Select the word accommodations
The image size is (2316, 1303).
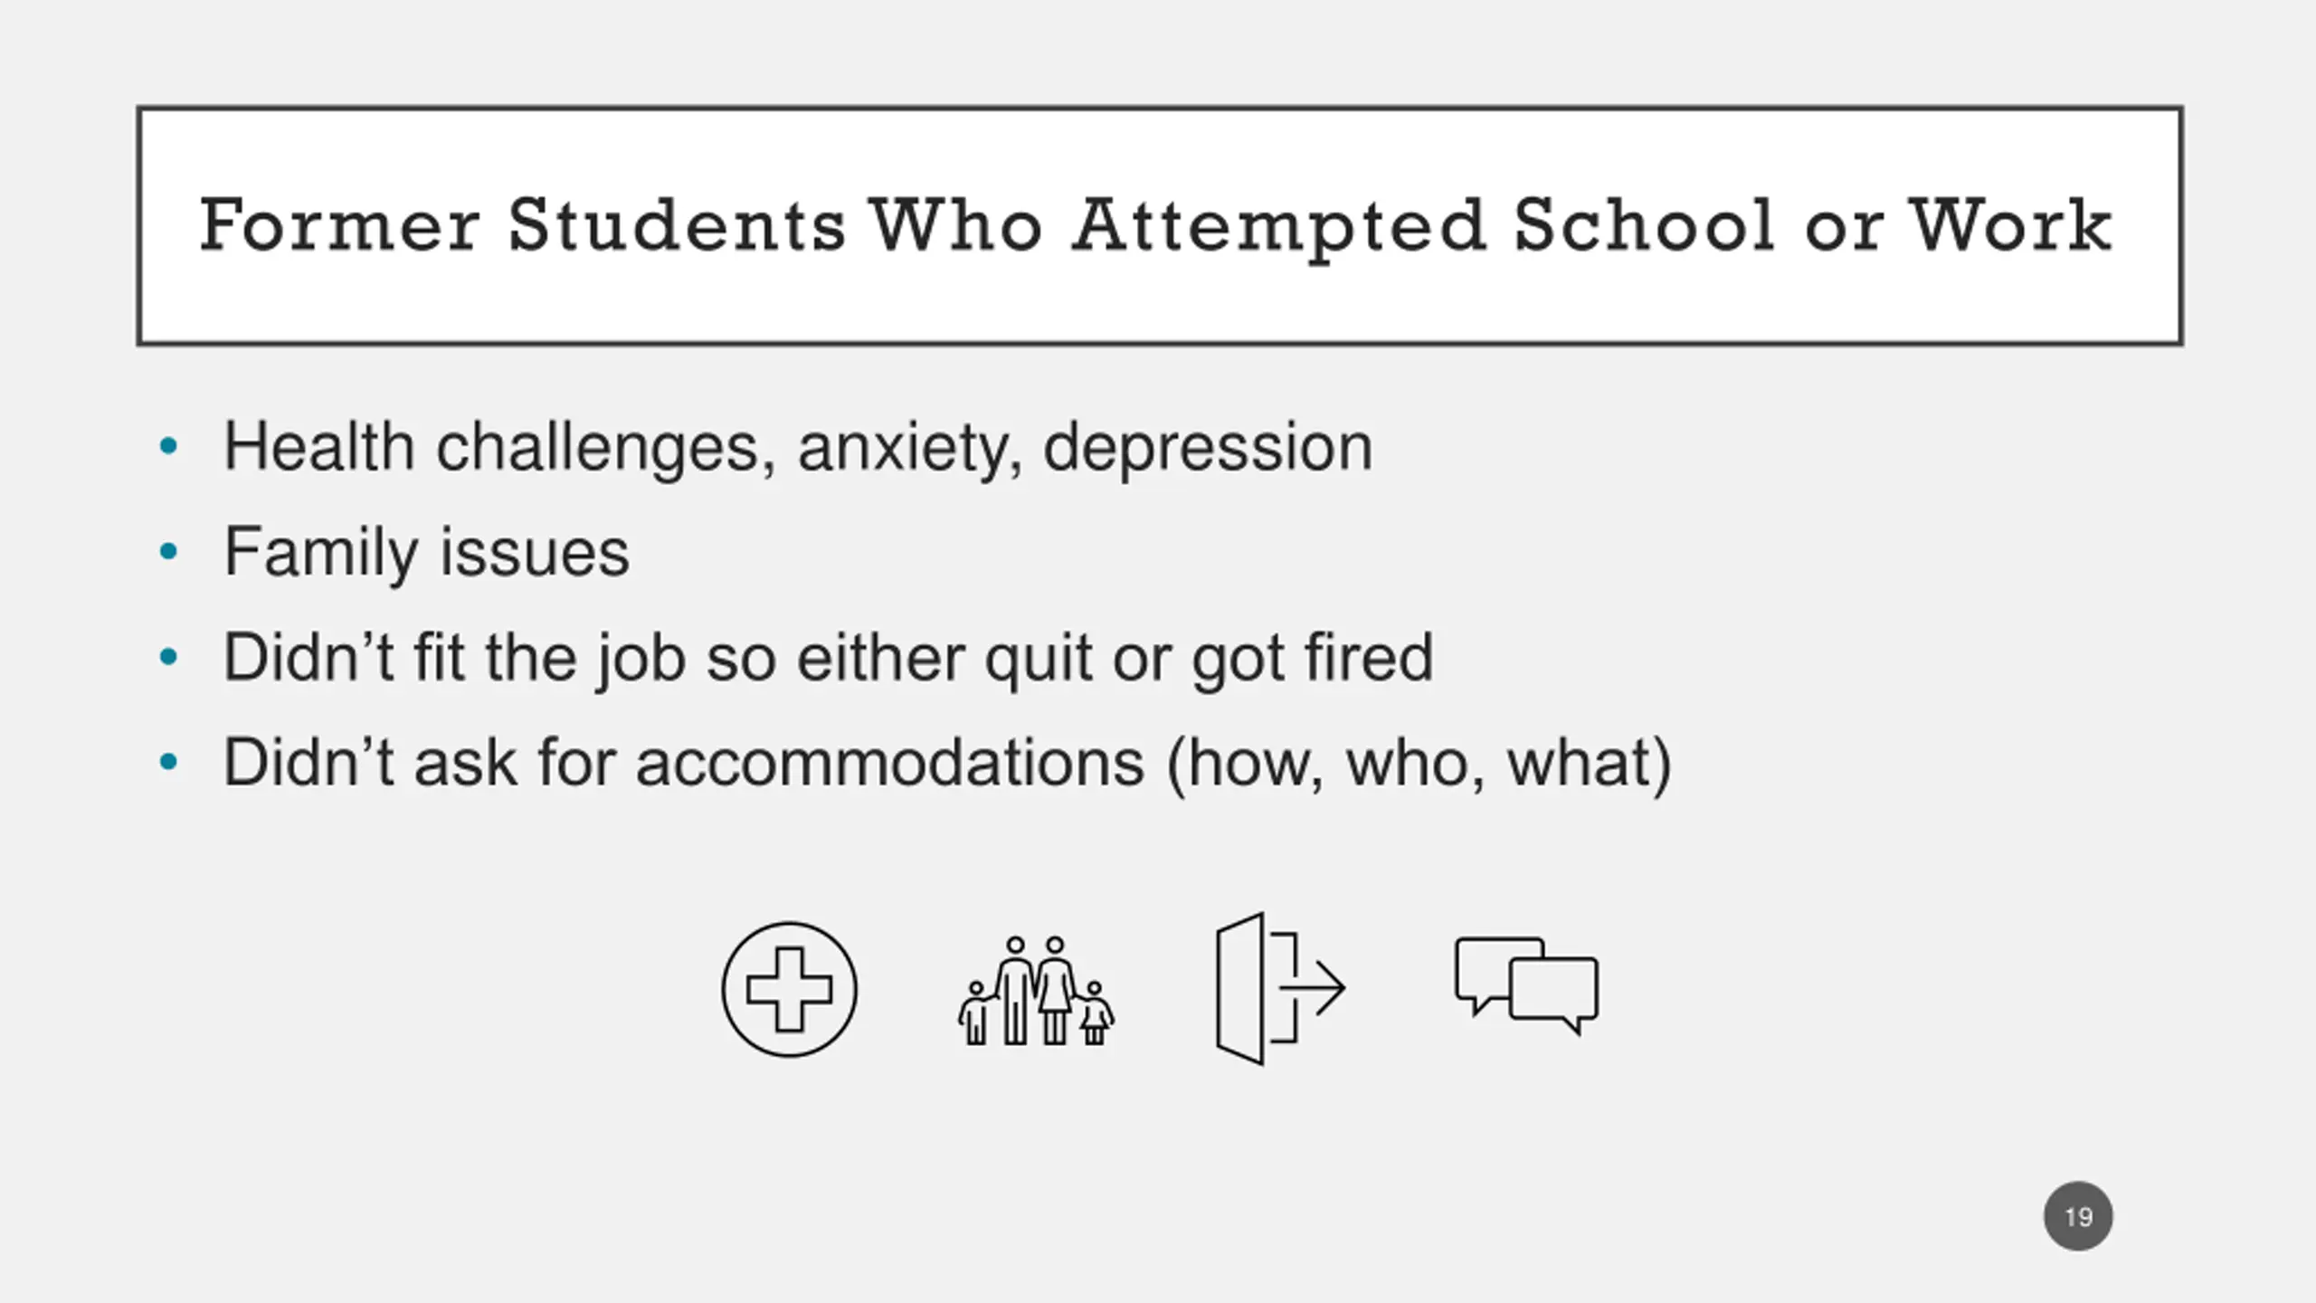click(890, 763)
